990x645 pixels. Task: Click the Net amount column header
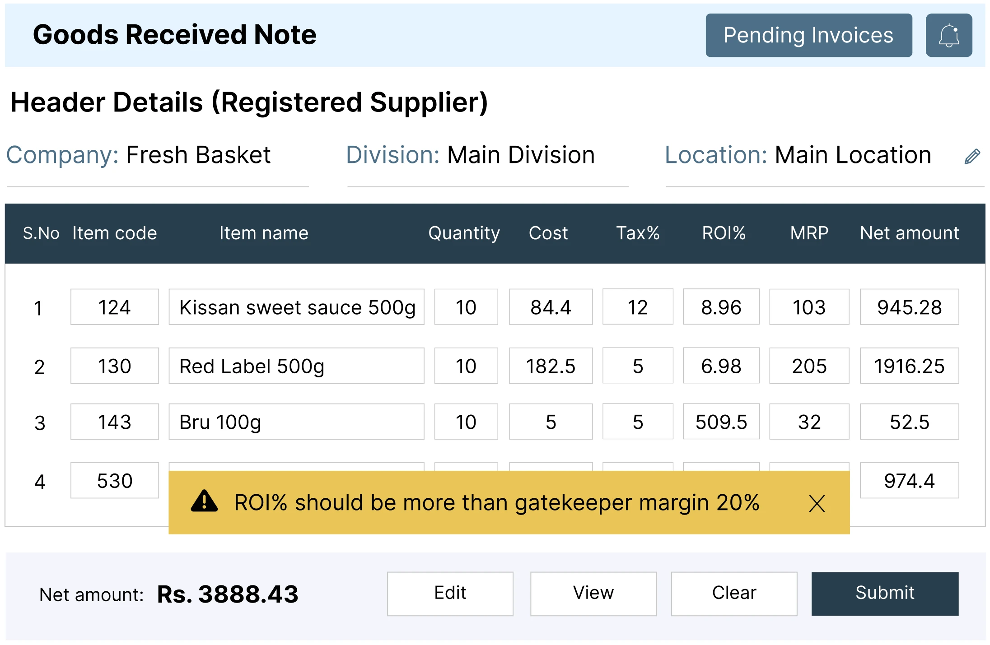click(x=909, y=233)
